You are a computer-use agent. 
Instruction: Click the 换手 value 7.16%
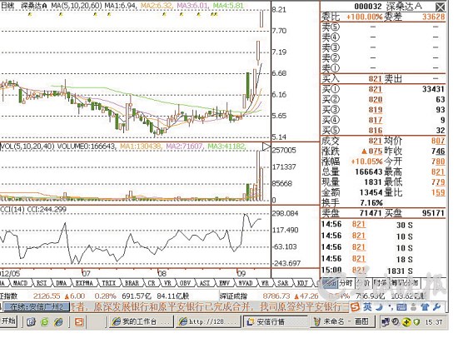point(371,202)
